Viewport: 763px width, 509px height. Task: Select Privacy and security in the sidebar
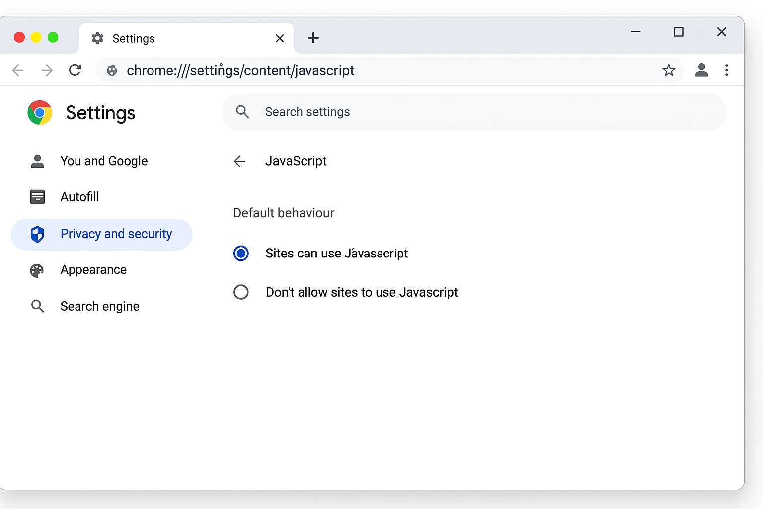[x=116, y=234]
